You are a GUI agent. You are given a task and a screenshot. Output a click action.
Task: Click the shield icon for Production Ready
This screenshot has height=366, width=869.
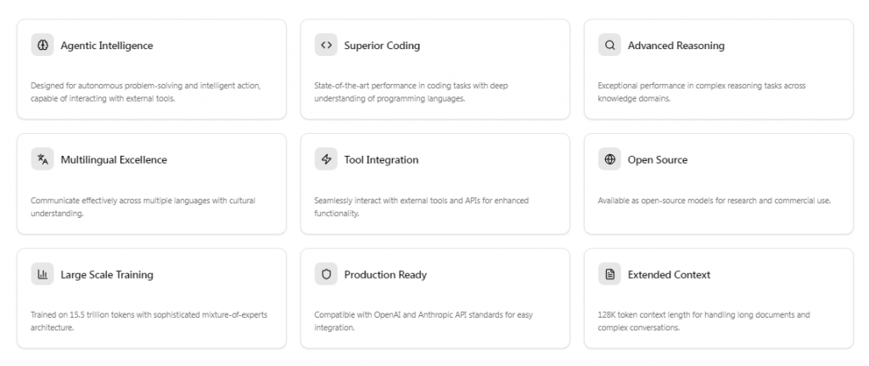[327, 274]
